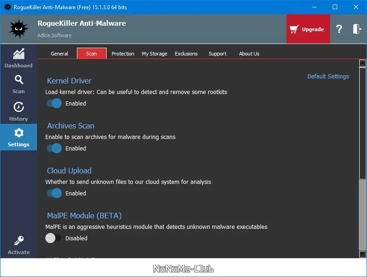Click the Kernel Driver heading
The image size is (367, 277).
point(69,81)
